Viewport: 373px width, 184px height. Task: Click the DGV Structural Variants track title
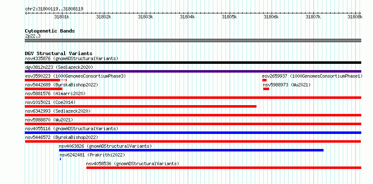[59, 53]
